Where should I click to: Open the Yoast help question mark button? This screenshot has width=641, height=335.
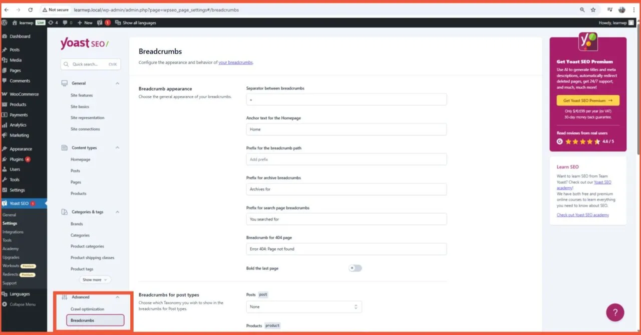point(615,312)
